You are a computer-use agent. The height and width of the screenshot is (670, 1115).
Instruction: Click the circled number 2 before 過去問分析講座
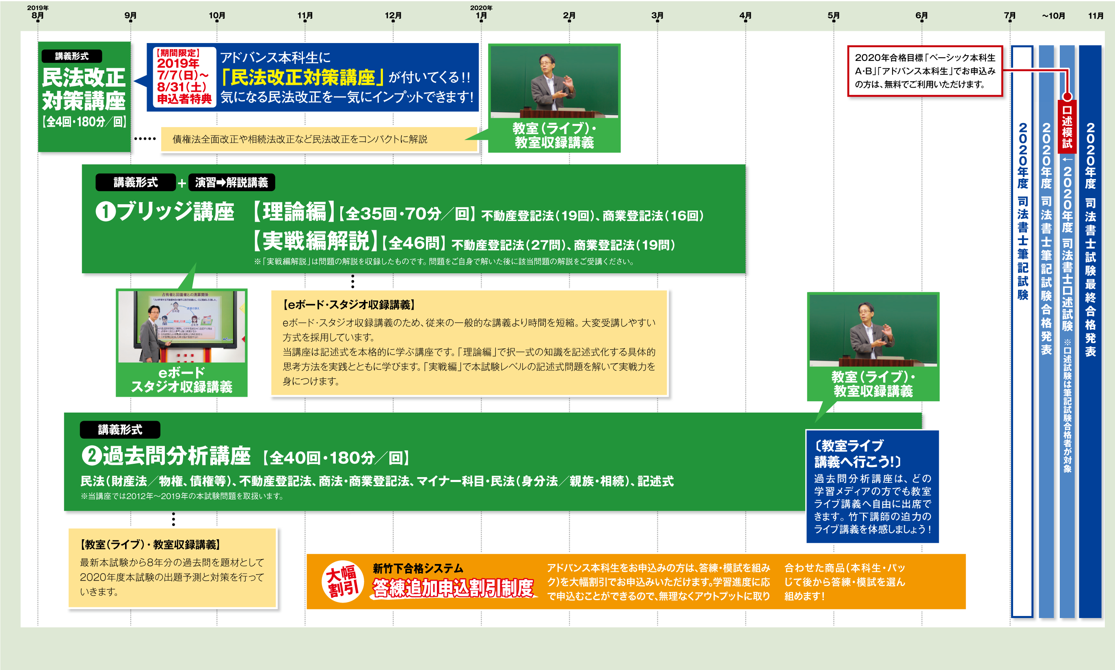92,456
